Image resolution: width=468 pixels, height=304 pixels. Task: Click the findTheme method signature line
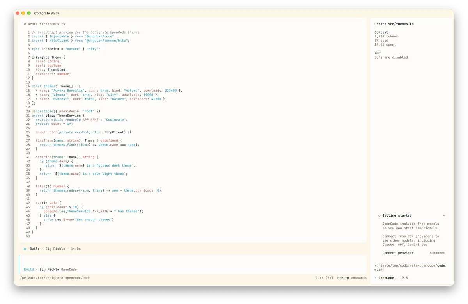click(79, 140)
